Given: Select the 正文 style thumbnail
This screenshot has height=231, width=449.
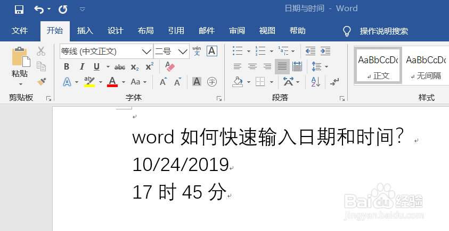Looking at the screenshot, I should [x=378, y=66].
